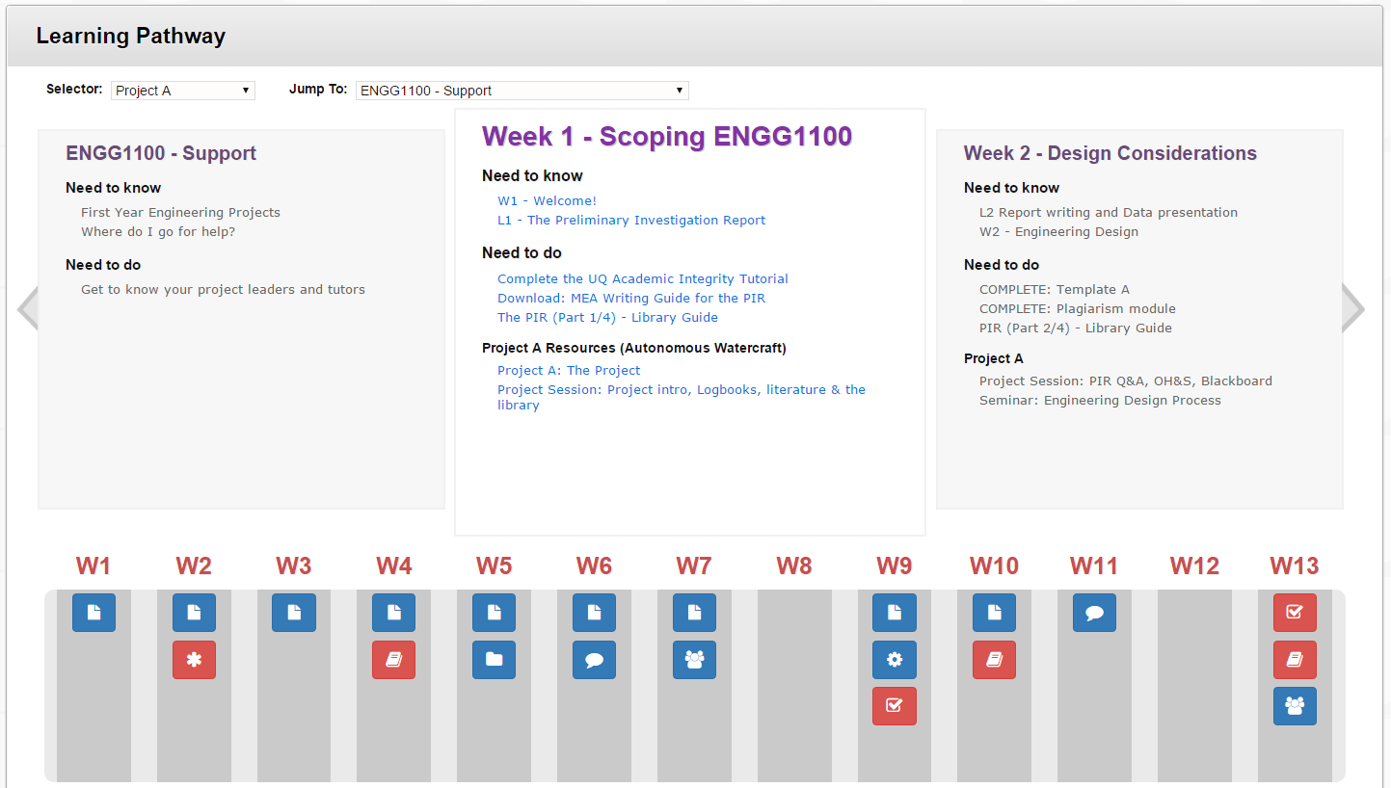
Task: Click the W9 gear icon
Action: click(895, 660)
